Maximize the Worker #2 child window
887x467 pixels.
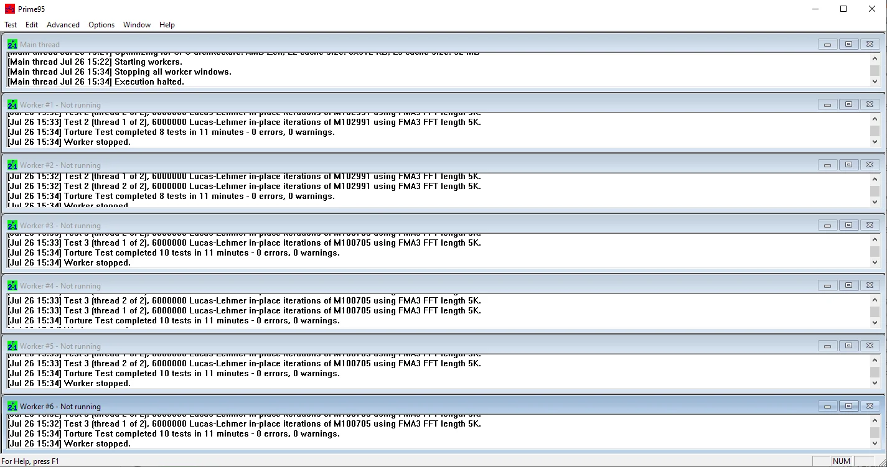(848, 165)
